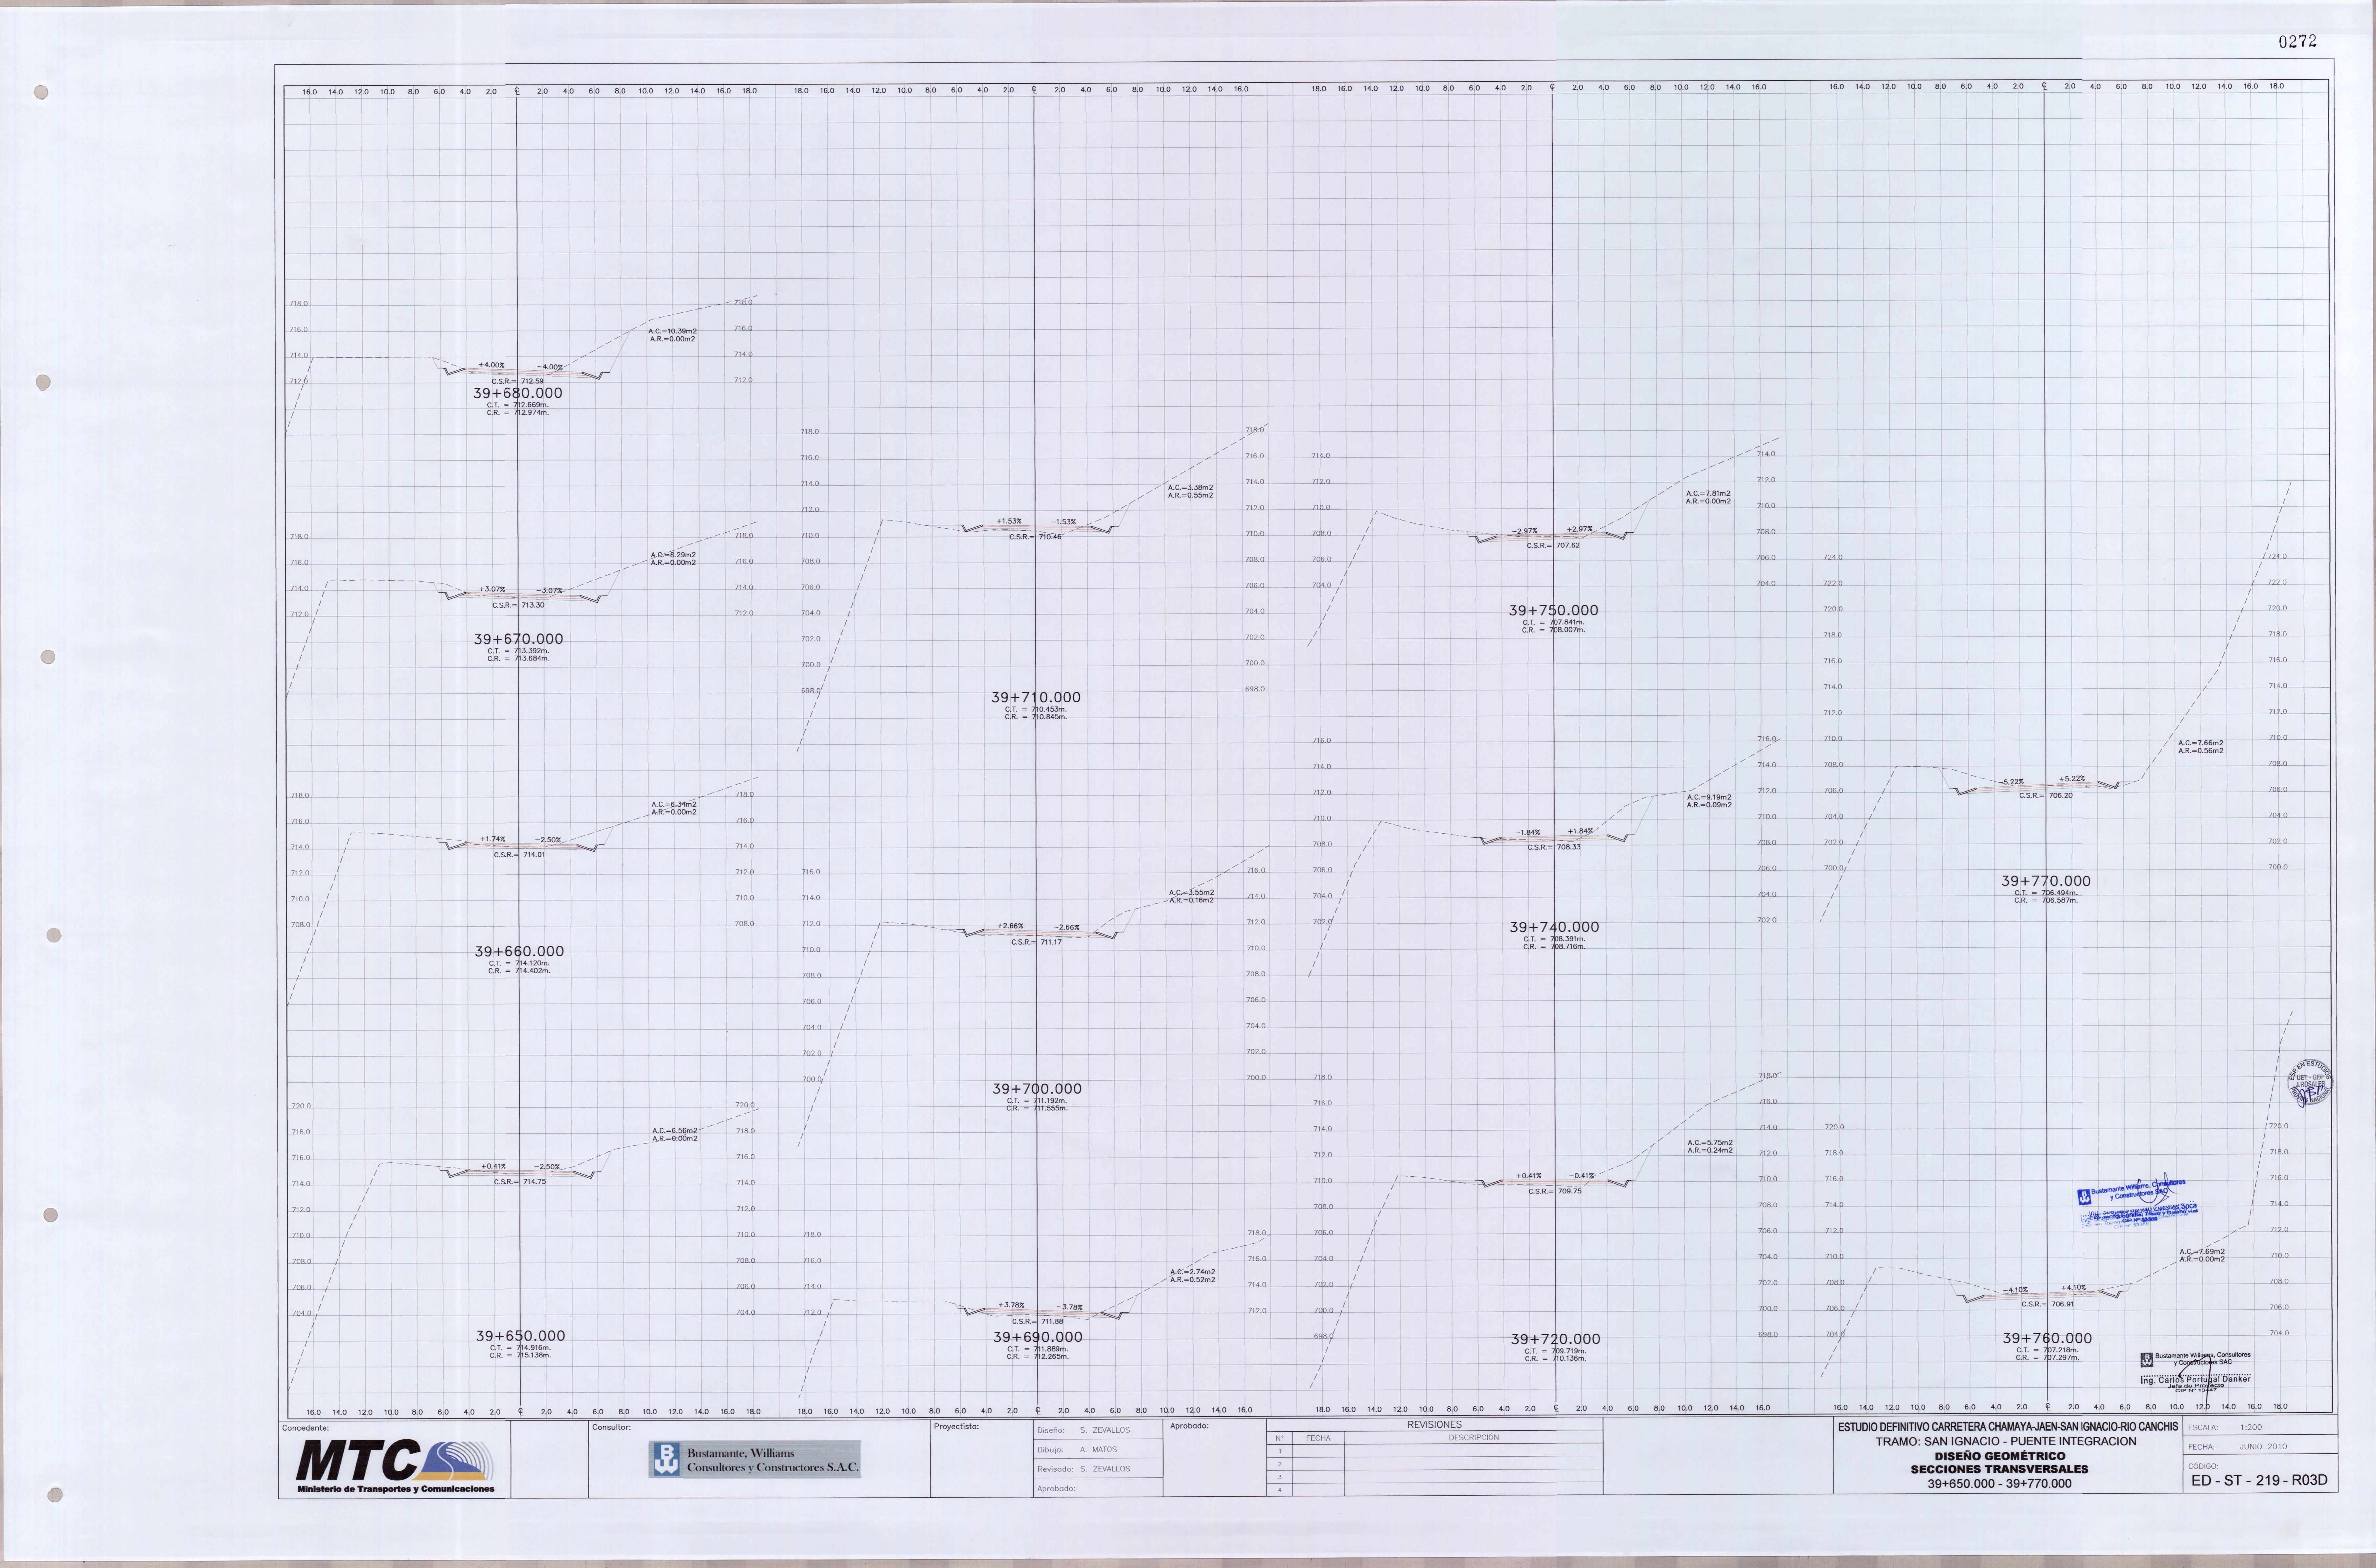Click the C.S.R.= 711.17 value

(x=1037, y=942)
